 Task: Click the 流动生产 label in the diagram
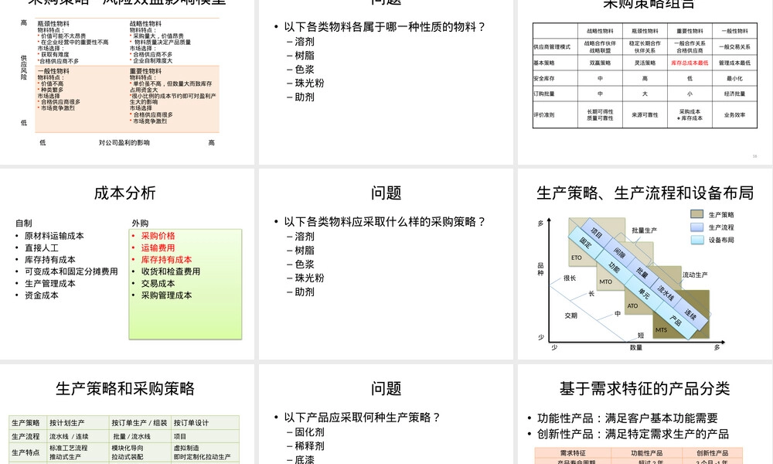point(695,275)
